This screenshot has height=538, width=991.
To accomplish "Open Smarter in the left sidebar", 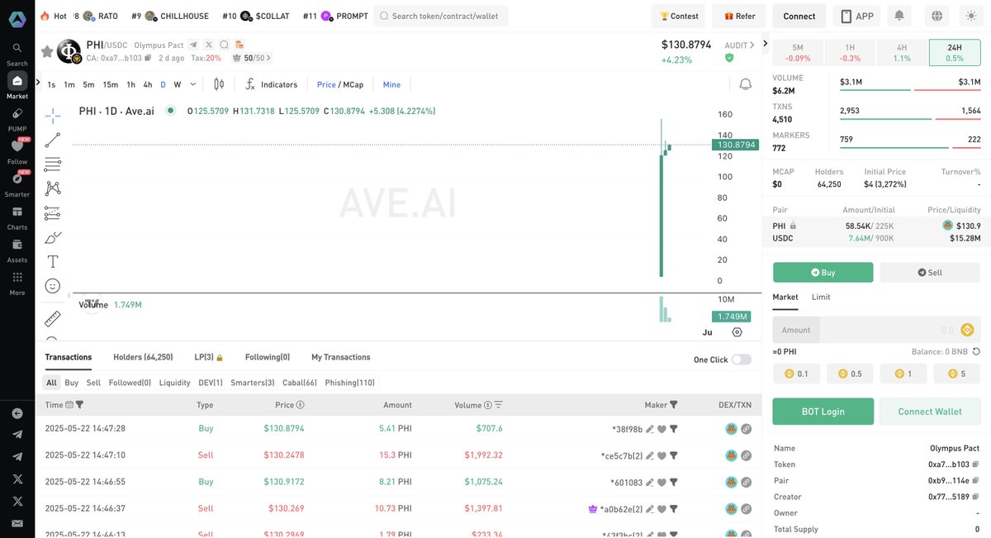I will click(x=17, y=184).
